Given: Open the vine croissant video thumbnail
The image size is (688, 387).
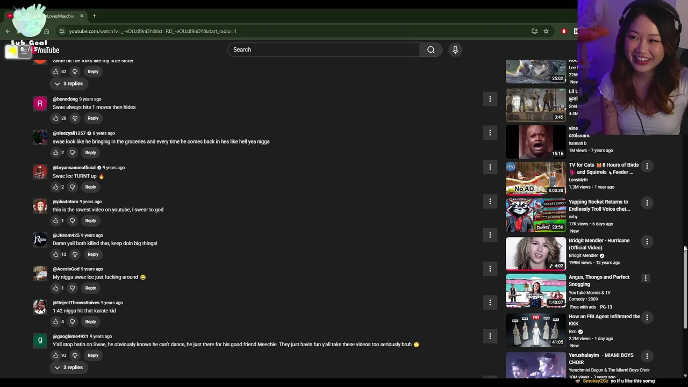Looking at the screenshot, I should pyautogui.click(x=536, y=141).
